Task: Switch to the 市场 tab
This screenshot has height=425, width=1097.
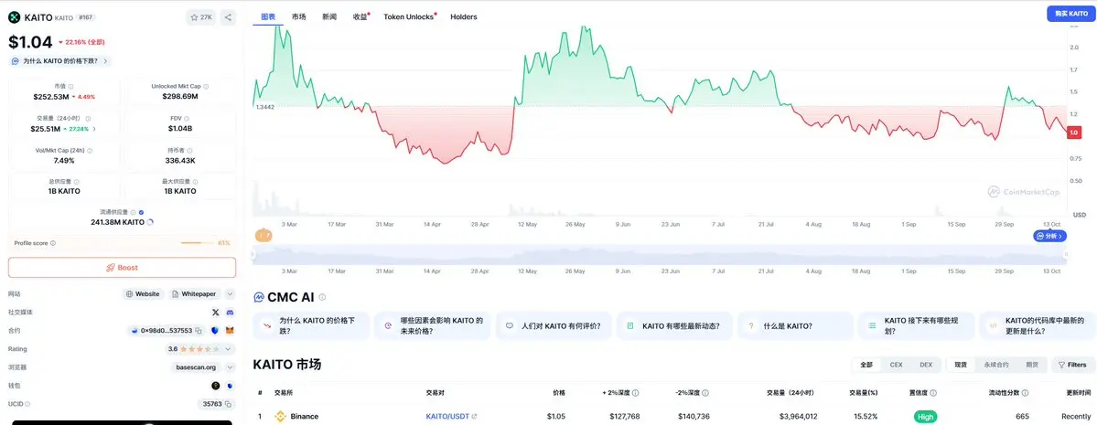Action: pos(299,16)
